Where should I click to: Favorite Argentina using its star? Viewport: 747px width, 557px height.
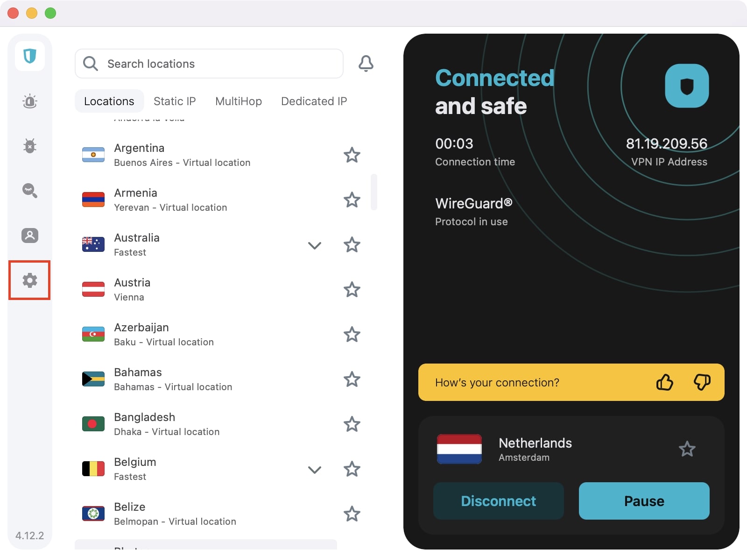(352, 155)
